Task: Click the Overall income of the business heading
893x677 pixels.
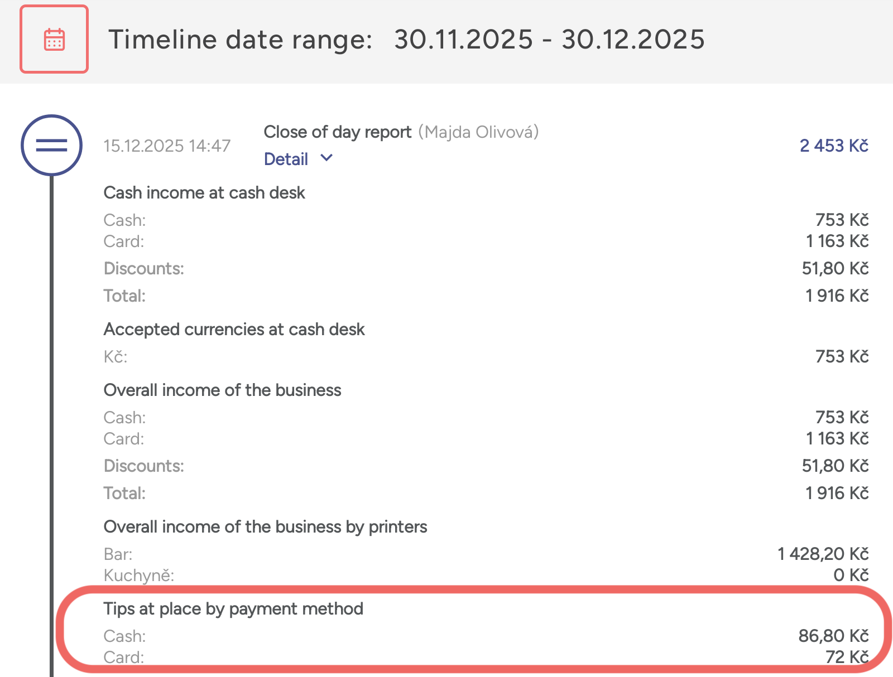Action: click(222, 390)
